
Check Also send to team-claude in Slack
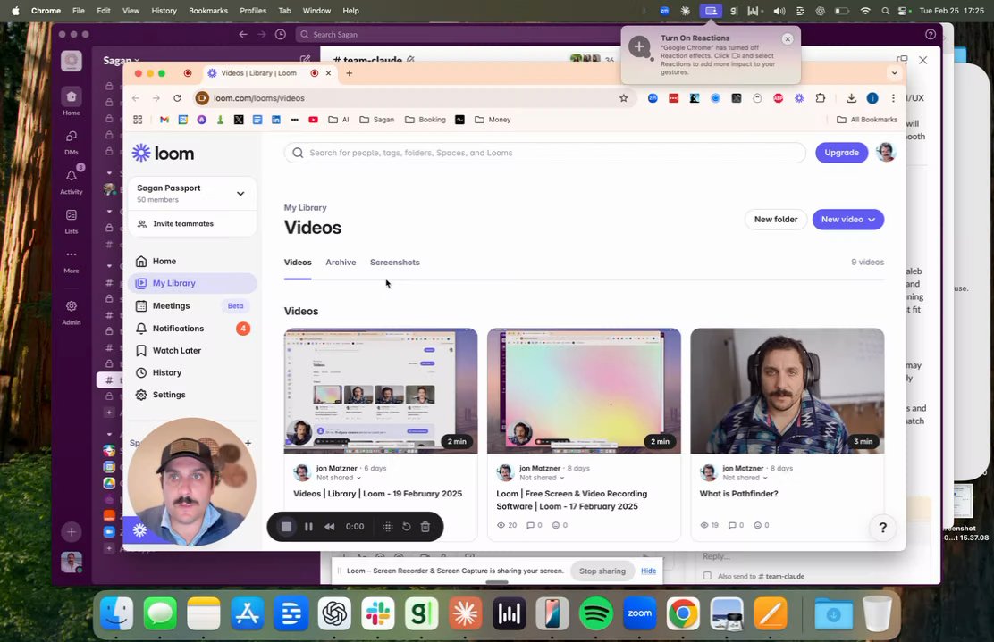tap(707, 576)
